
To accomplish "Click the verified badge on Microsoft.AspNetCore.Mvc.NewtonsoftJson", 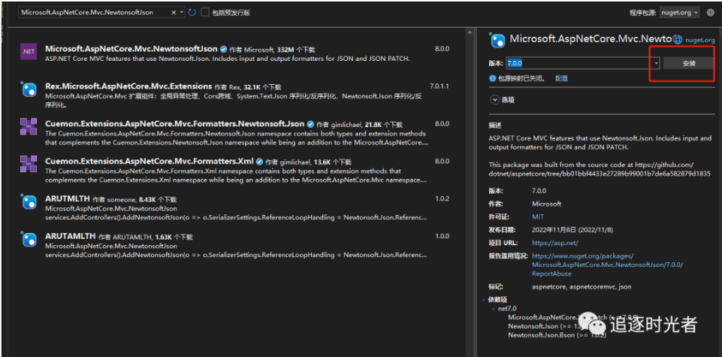I will 223,49.
